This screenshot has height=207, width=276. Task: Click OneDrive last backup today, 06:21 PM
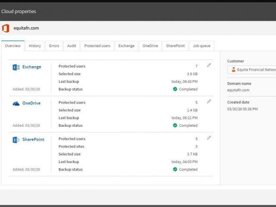(x=185, y=118)
